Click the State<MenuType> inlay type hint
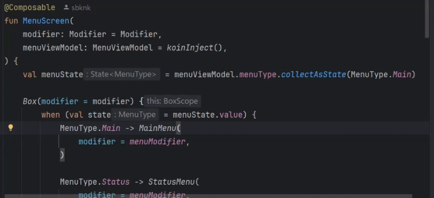This screenshot has width=434, height=198. click(x=122, y=75)
